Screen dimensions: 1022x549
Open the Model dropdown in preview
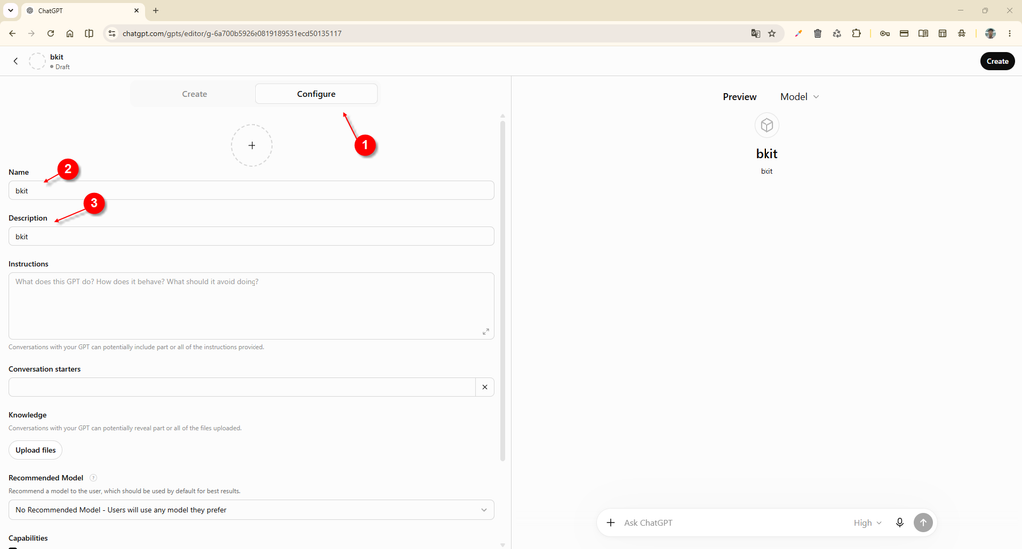[x=799, y=97]
